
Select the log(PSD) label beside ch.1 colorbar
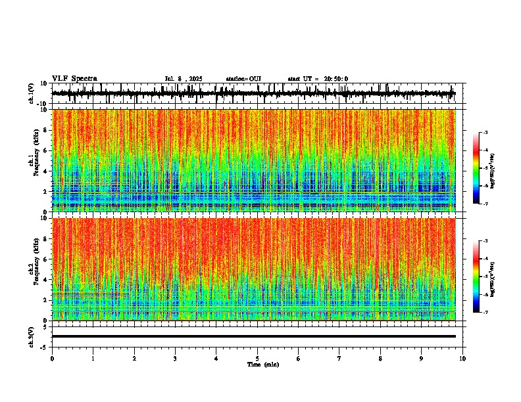[493, 171]
